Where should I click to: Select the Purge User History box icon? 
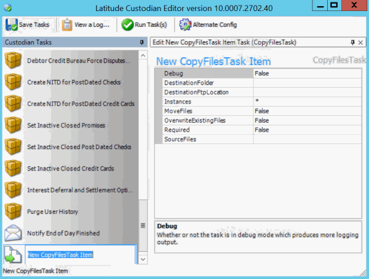point(13,212)
